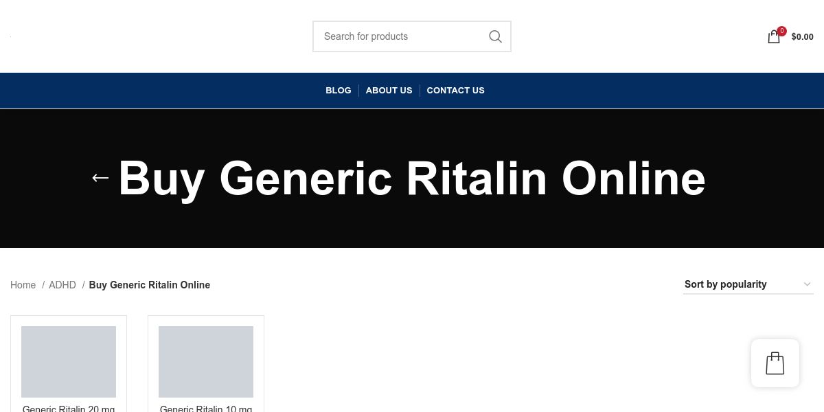This screenshot has height=412, width=824.
Task: Follow the Home breadcrumb link
Action: [x=23, y=285]
